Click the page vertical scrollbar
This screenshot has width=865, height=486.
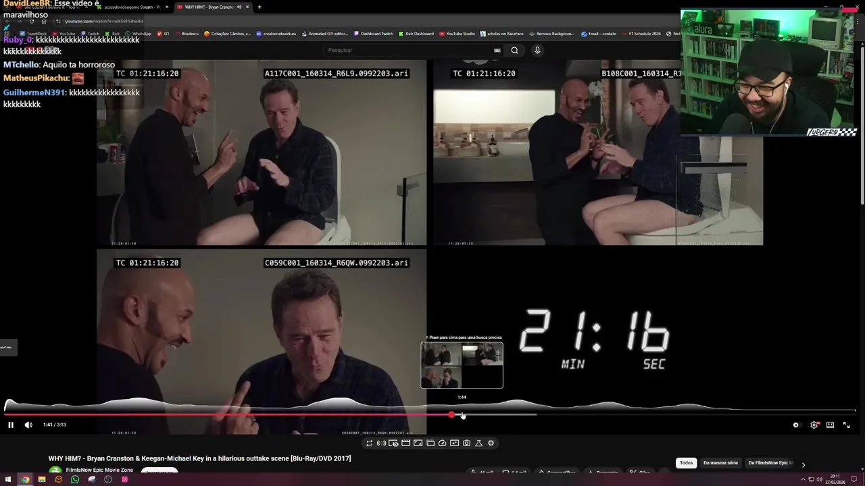862,124
